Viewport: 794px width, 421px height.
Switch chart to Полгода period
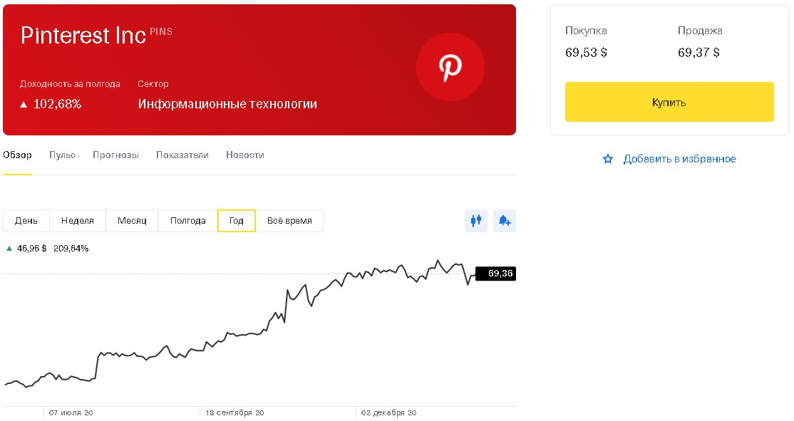[x=187, y=221]
